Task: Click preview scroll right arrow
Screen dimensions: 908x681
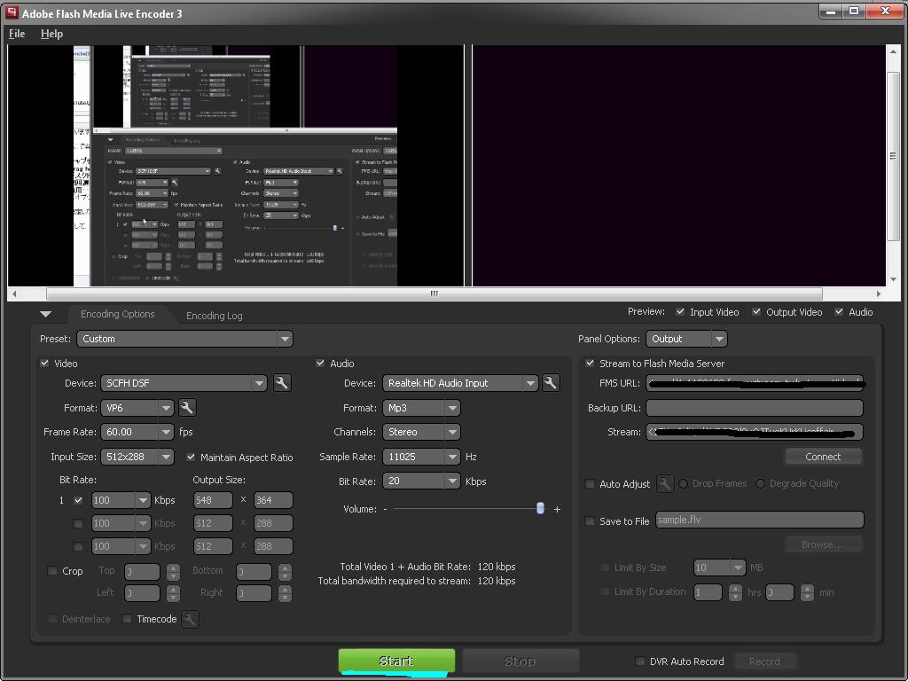Action: [x=879, y=294]
